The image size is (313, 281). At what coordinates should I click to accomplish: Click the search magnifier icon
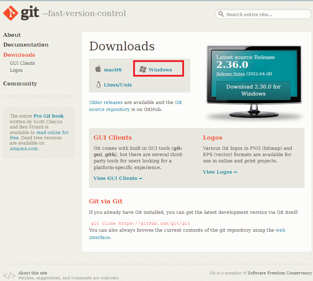coord(221,14)
